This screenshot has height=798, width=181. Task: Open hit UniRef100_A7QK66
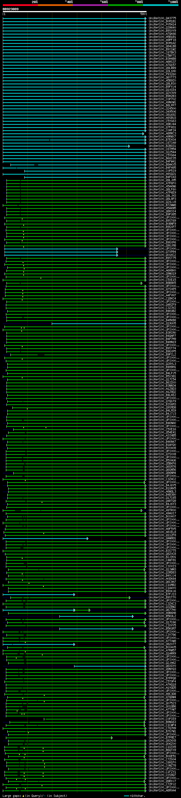pyautogui.click(x=162, y=34)
